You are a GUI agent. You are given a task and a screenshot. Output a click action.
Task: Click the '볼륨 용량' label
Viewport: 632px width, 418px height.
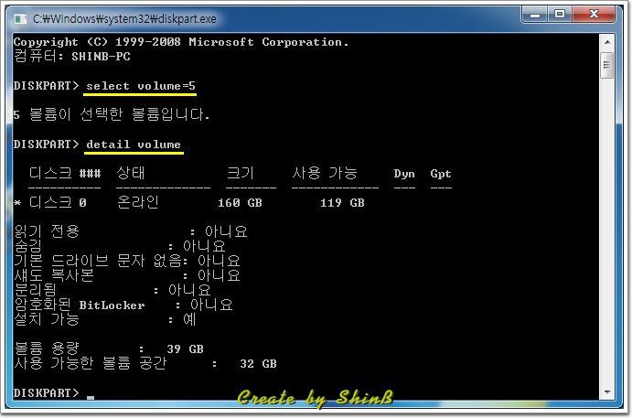(47, 348)
